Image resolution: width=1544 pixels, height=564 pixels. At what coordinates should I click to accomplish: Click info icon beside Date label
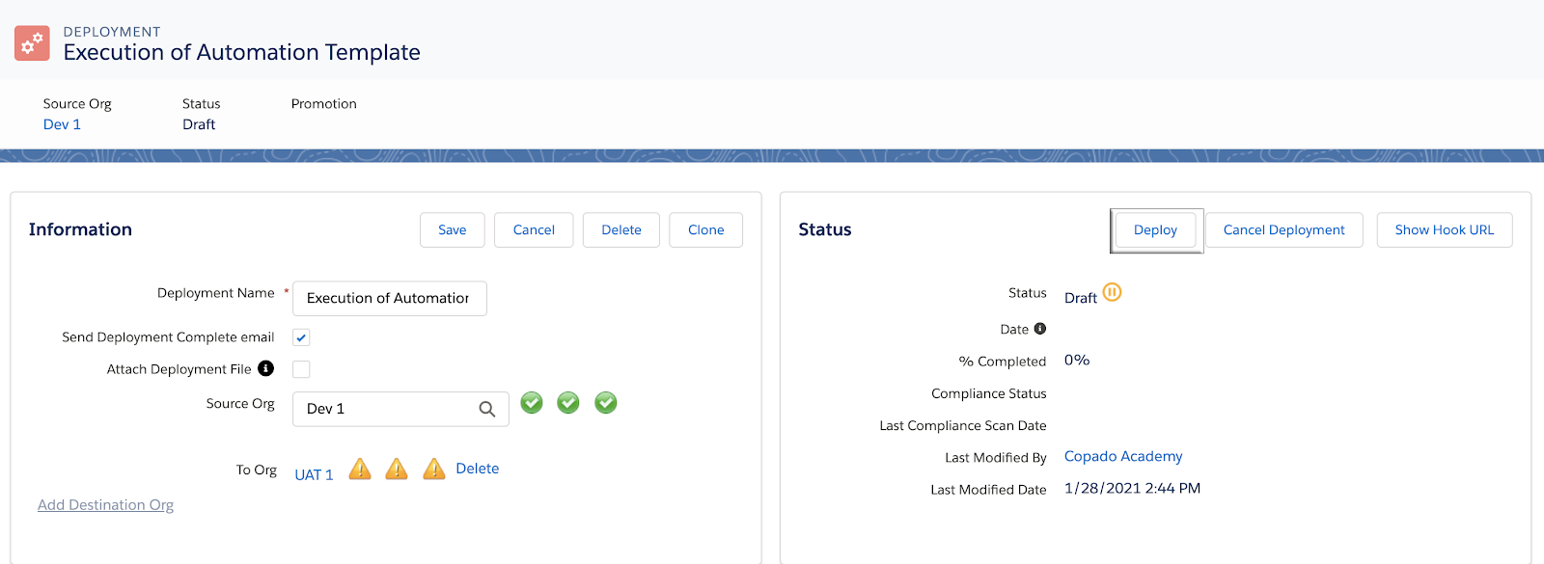click(1040, 329)
